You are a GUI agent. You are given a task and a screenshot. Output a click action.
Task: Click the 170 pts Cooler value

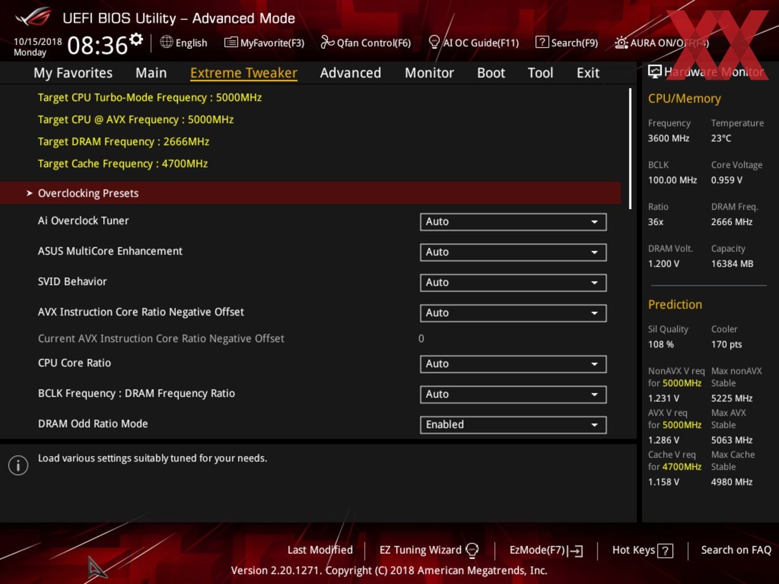726,344
